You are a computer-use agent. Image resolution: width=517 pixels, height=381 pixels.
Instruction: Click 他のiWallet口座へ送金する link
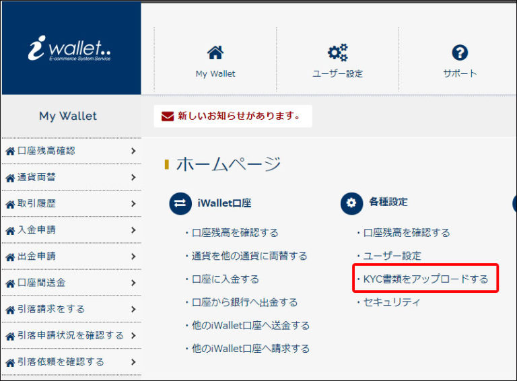pyautogui.click(x=250, y=326)
